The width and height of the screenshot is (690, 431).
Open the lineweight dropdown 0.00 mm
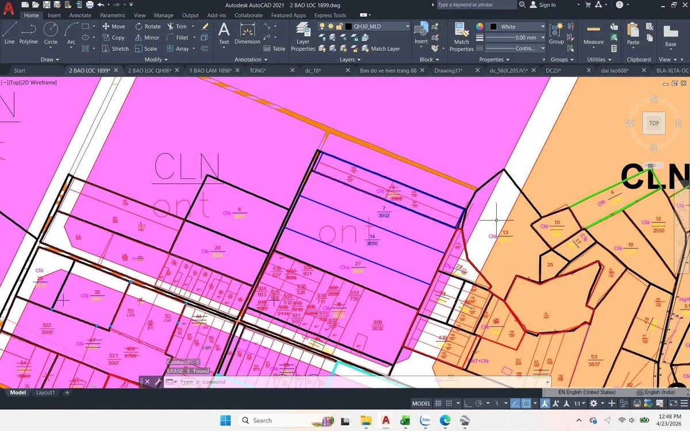pyautogui.click(x=515, y=37)
